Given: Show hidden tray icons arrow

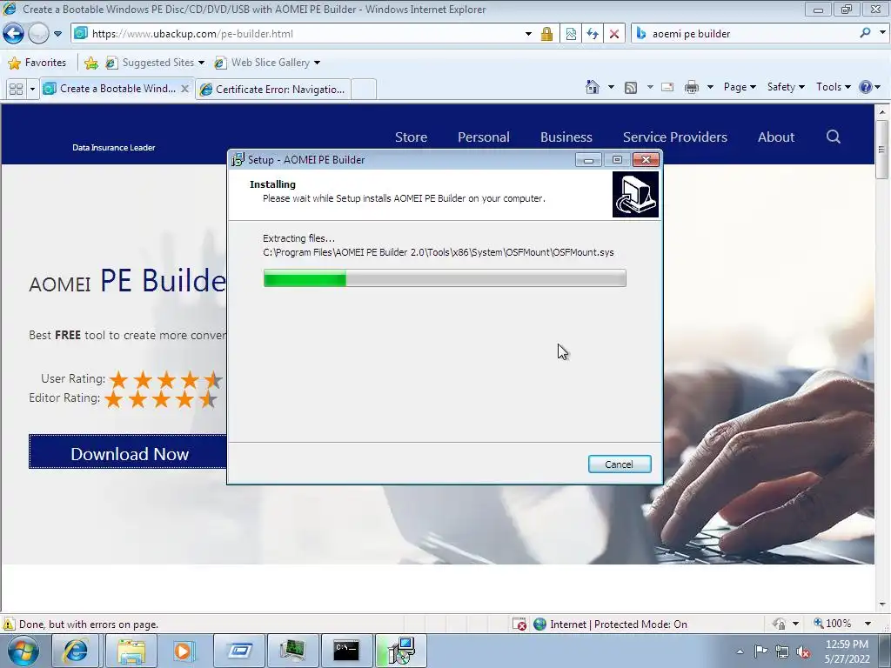Looking at the screenshot, I should click(740, 651).
